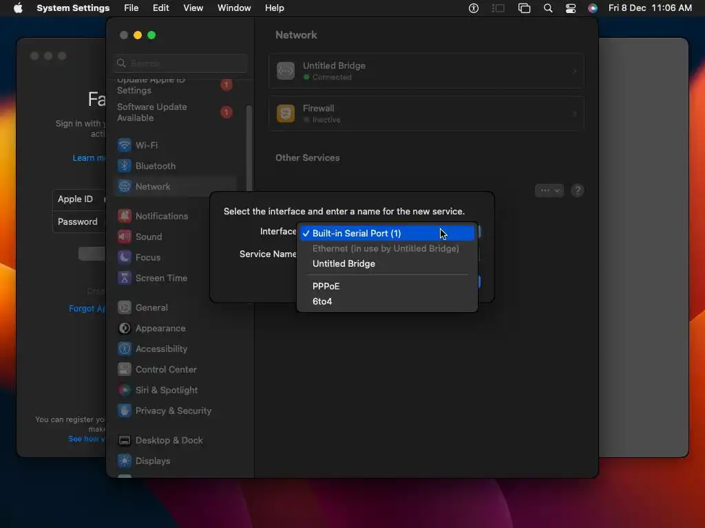
Task: Open the Window menu
Action: (234, 8)
